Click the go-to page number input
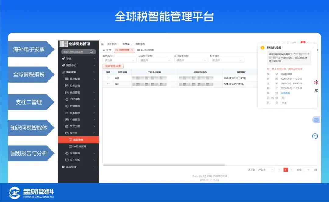This screenshot has height=202, width=329. coord(308,169)
